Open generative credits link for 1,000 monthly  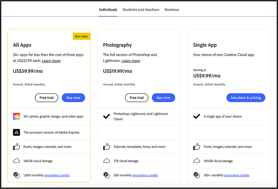57,175
